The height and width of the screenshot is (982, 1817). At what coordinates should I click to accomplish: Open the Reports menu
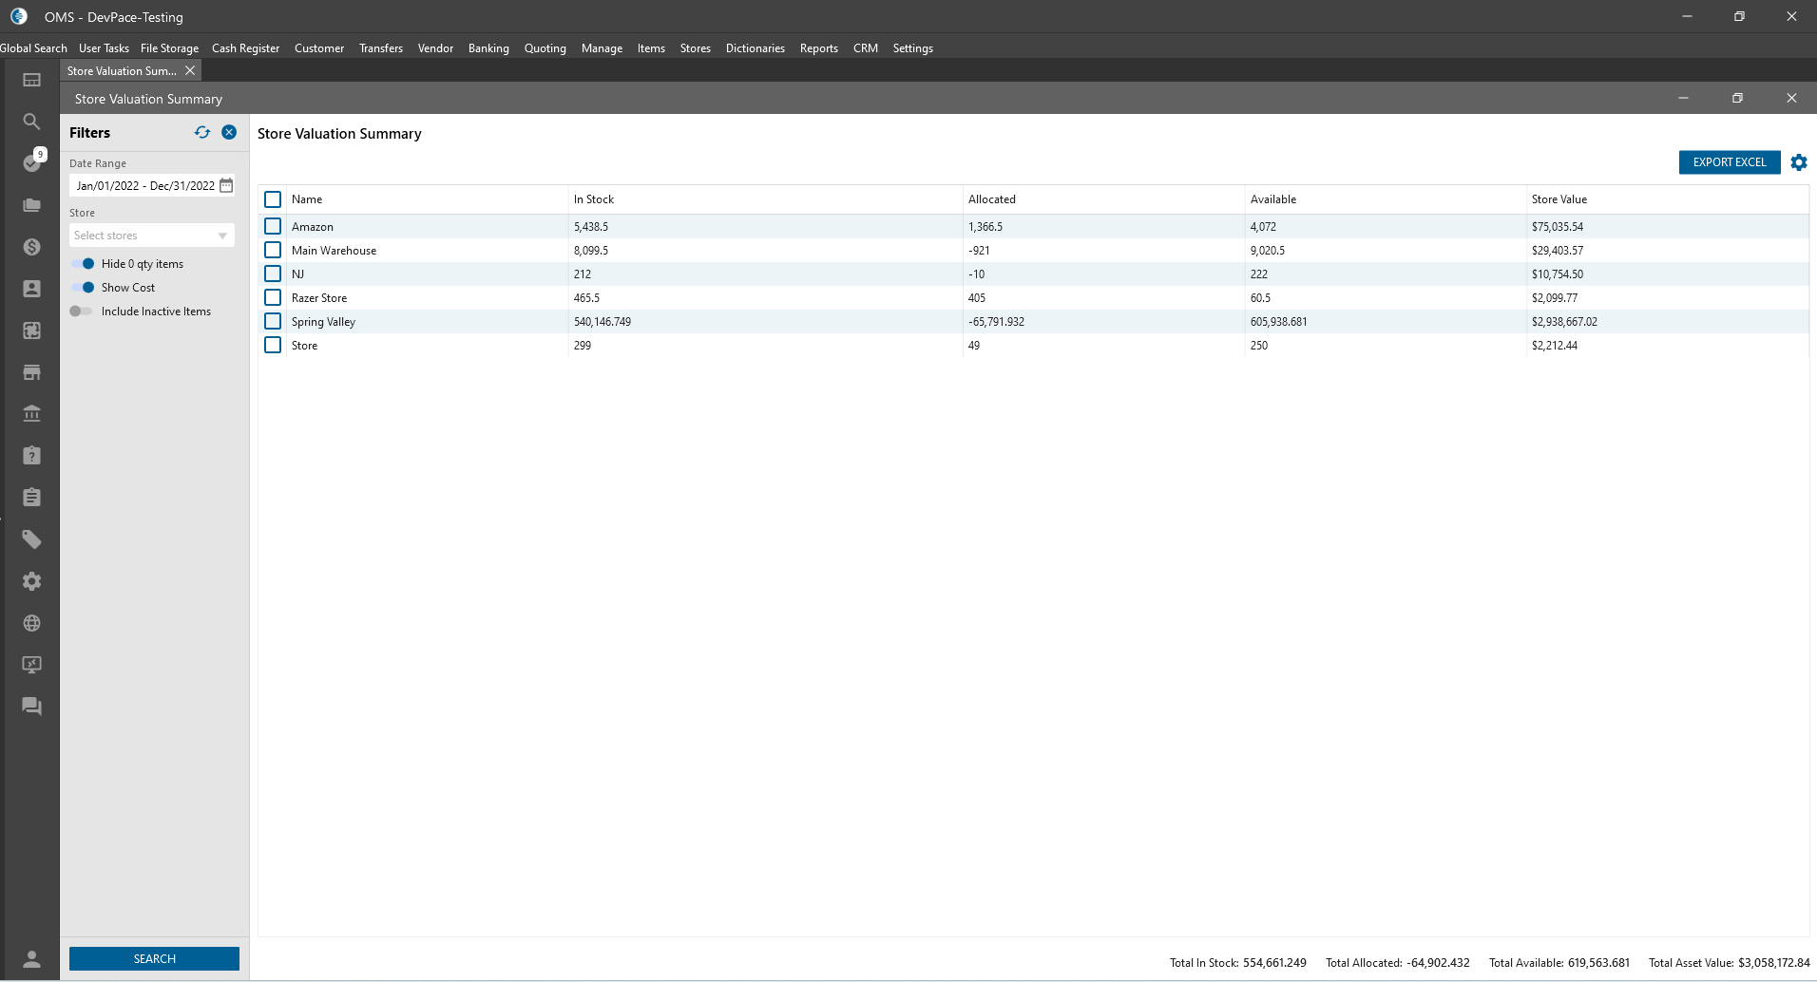click(x=819, y=48)
